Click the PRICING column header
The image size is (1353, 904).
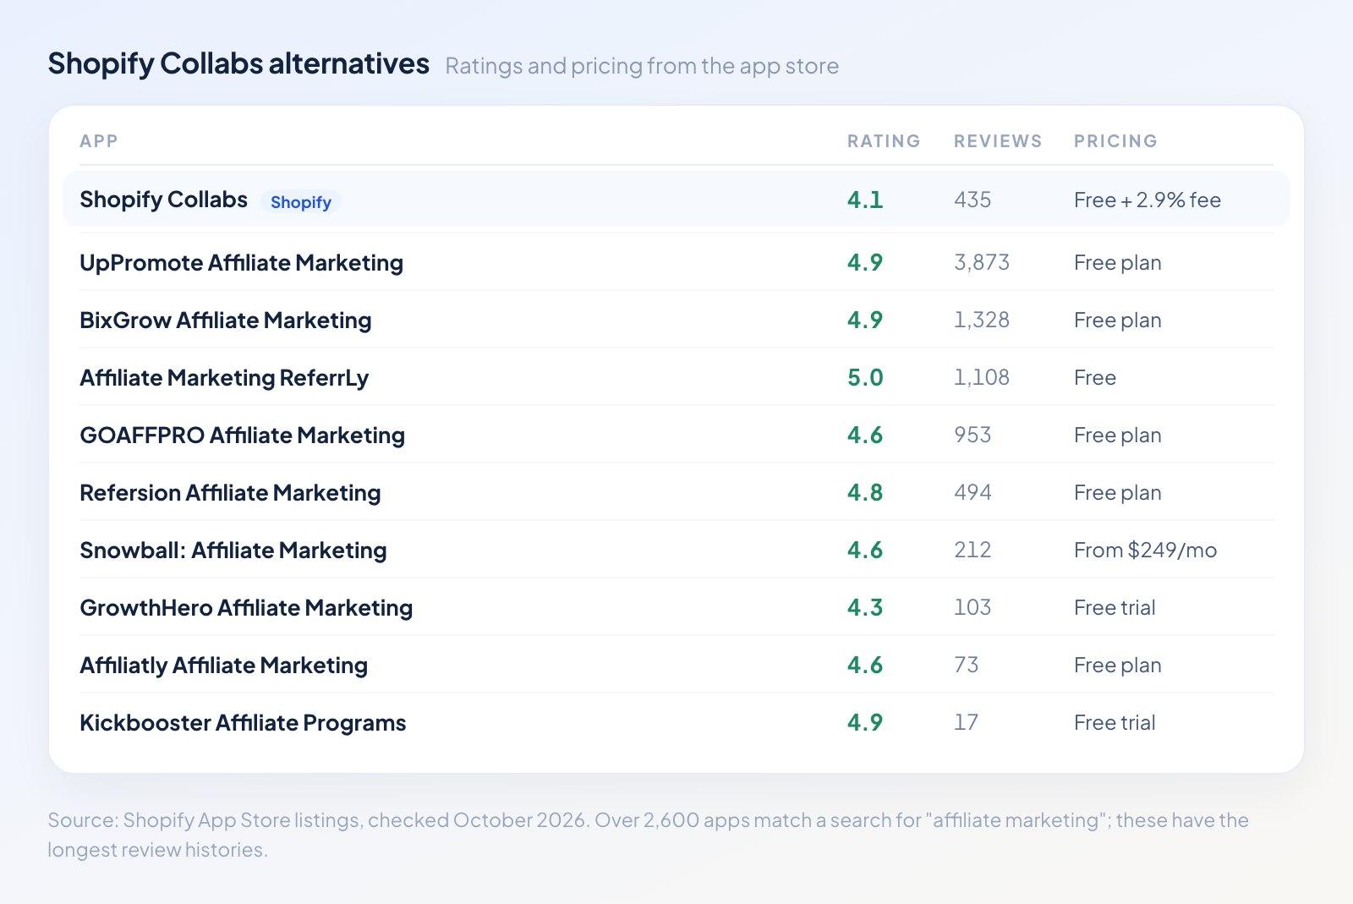[1115, 141]
